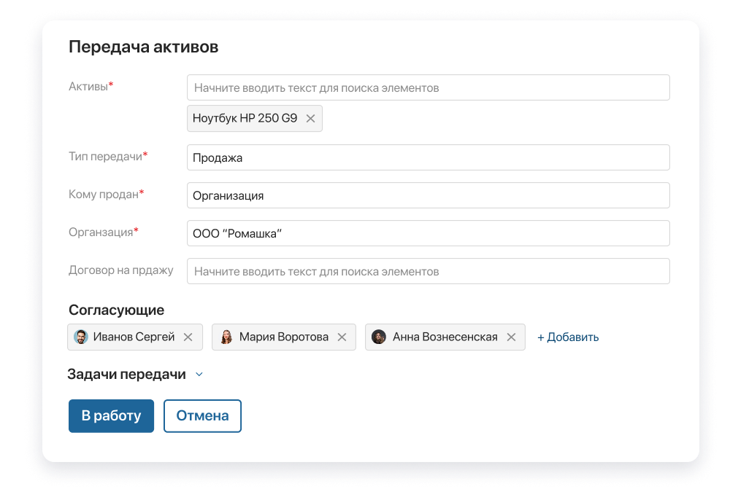Open profile avatar of Иванов Сергей
730x497 pixels.
[81, 337]
